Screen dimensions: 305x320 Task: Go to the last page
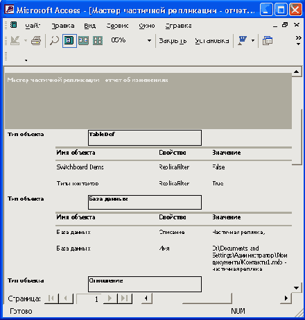[125, 298]
